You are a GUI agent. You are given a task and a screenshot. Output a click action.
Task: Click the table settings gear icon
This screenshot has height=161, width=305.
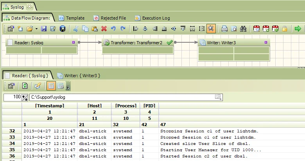click(61, 86)
